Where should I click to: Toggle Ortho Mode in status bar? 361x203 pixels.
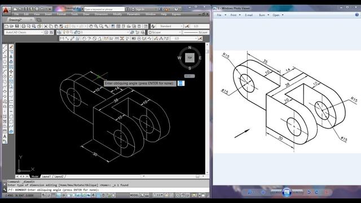pos(59,196)
